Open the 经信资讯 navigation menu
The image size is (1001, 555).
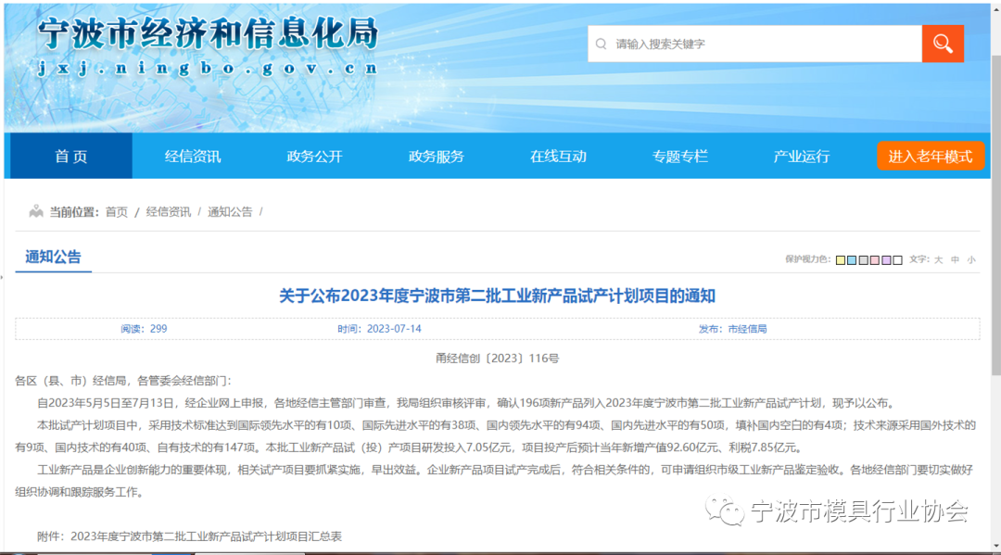click(192, 156)
